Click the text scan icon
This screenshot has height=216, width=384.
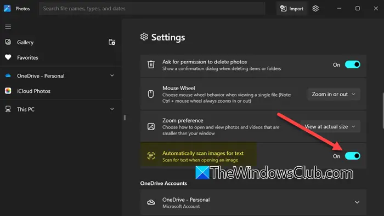(x=151, y=156)
